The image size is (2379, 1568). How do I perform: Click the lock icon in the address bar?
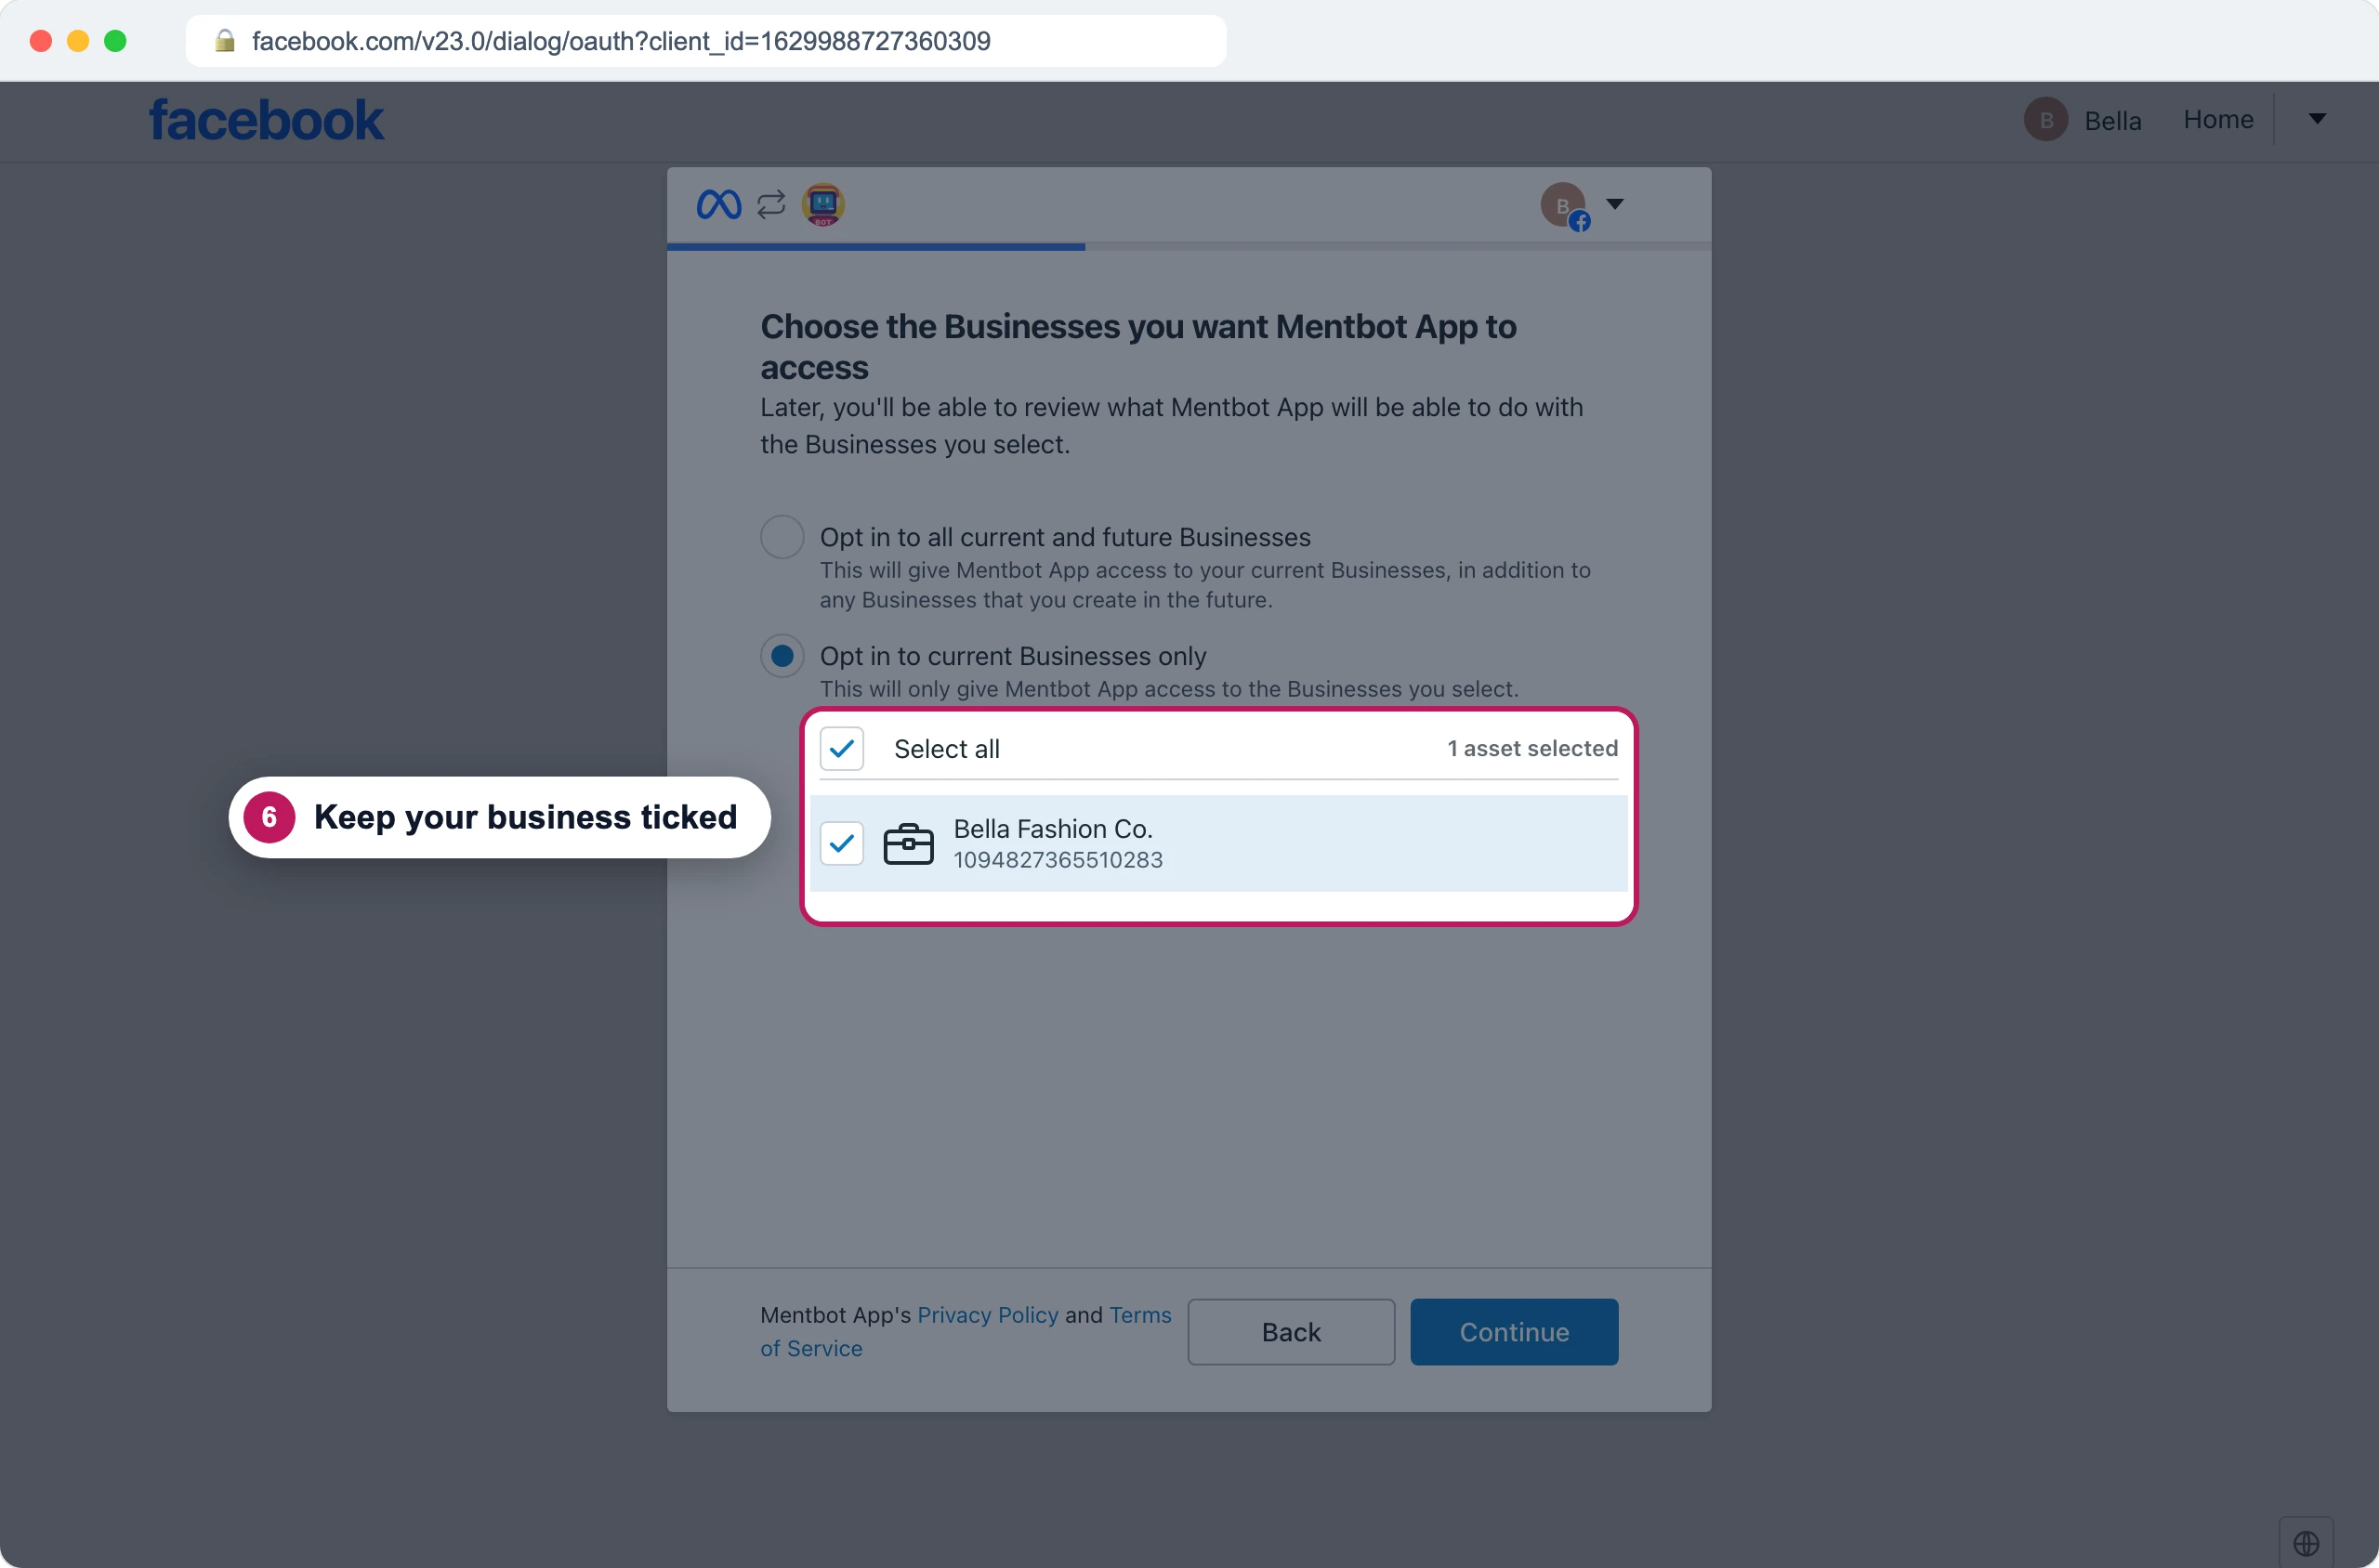tap(225, 41)
